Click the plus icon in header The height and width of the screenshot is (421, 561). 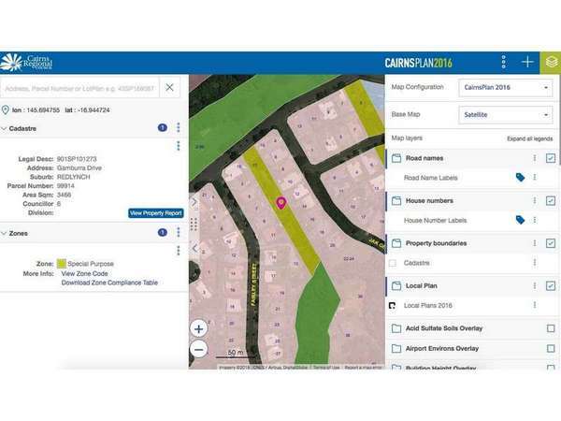click(x=527, y=62)
